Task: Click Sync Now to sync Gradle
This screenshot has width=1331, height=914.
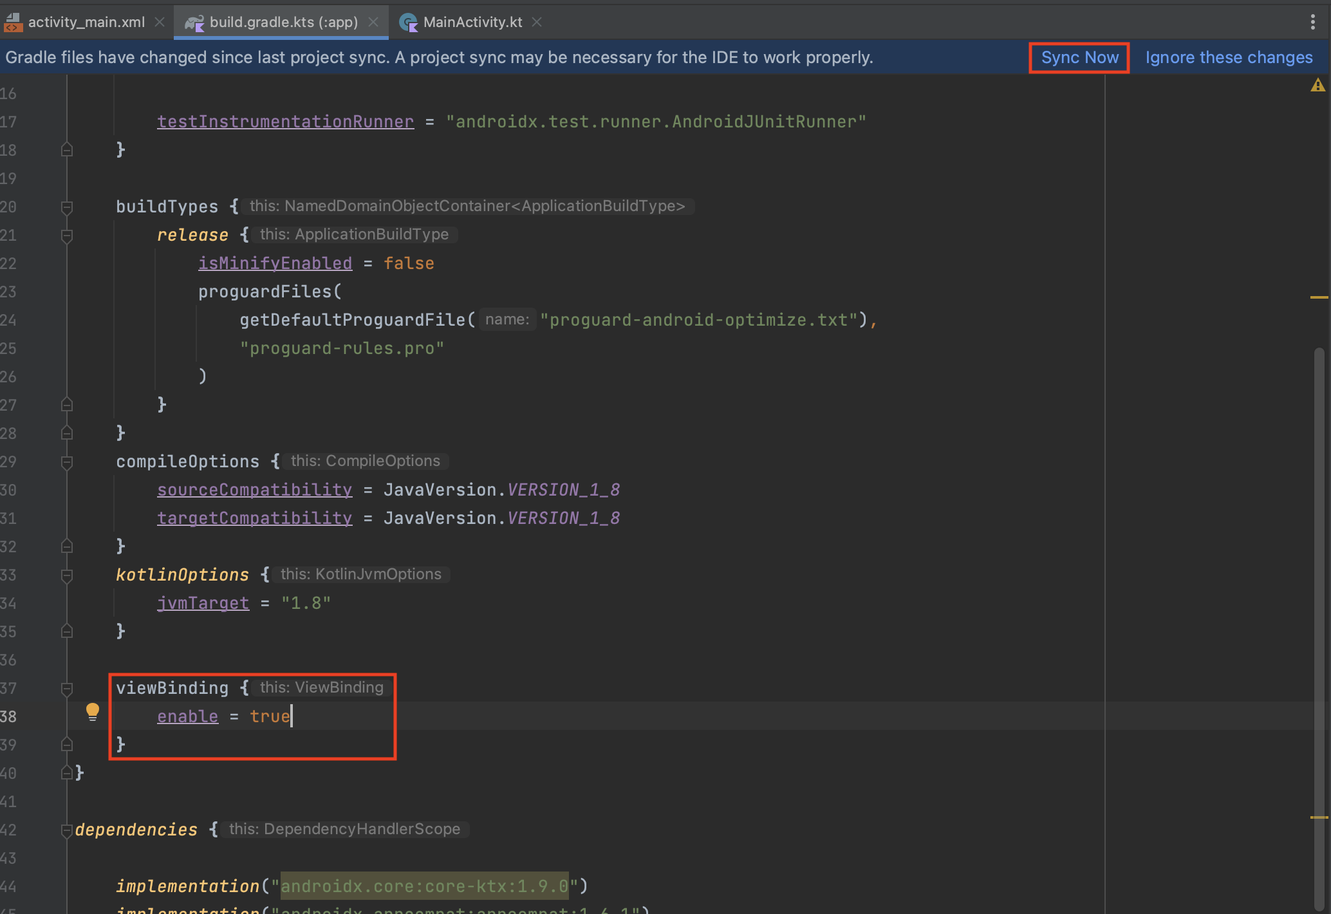Action: [x=1079, y=57]
